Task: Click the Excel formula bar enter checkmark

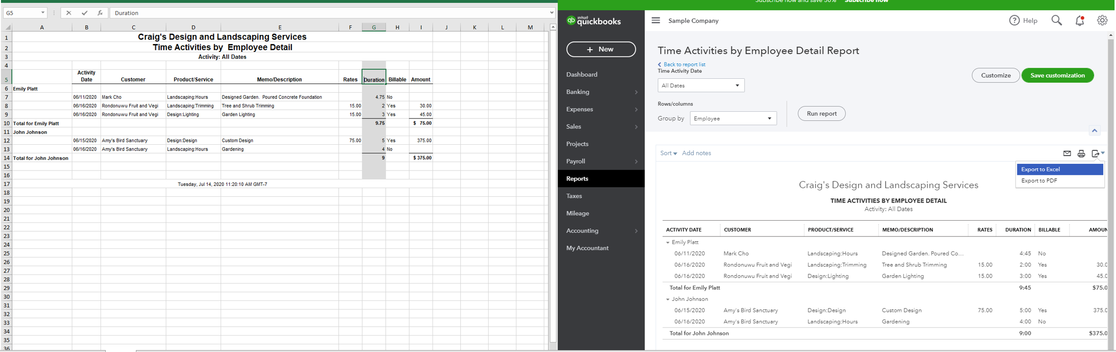Action: pyautogui.click(x=84, y=13)
